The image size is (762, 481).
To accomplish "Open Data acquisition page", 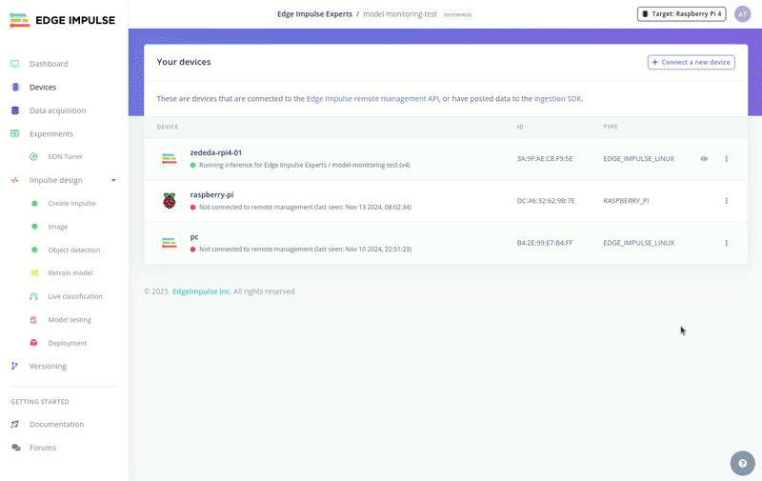I will (57, 110).
